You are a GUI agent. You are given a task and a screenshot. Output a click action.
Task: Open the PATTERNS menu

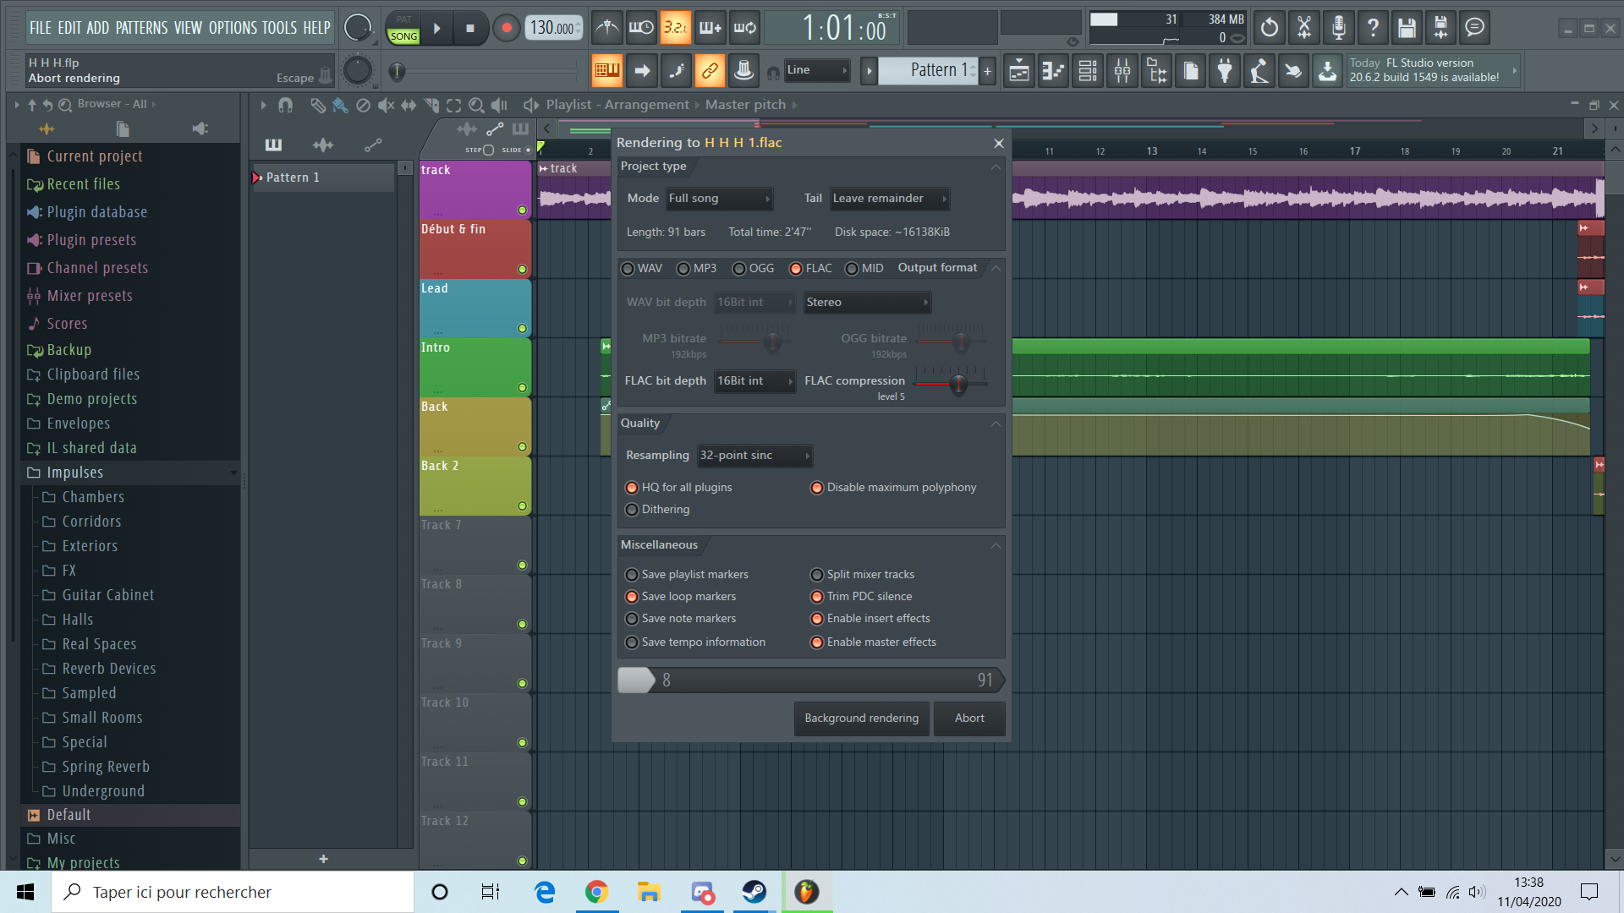[x=141, y=28]
